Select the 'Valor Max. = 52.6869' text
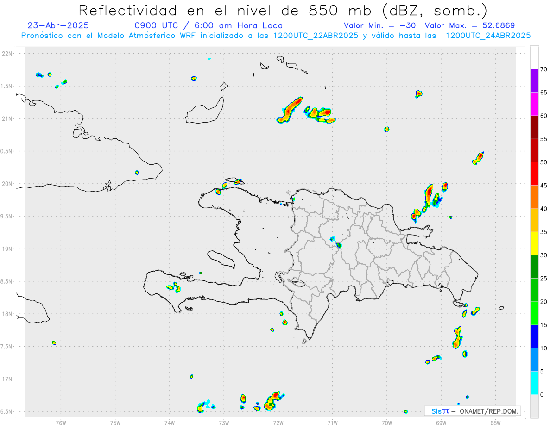 coord(470,26)
